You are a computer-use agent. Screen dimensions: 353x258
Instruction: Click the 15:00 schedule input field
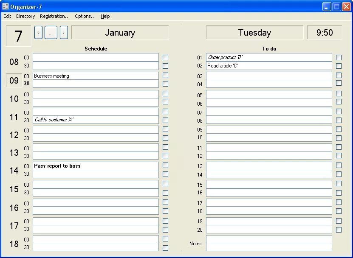(x=96, y=184)
